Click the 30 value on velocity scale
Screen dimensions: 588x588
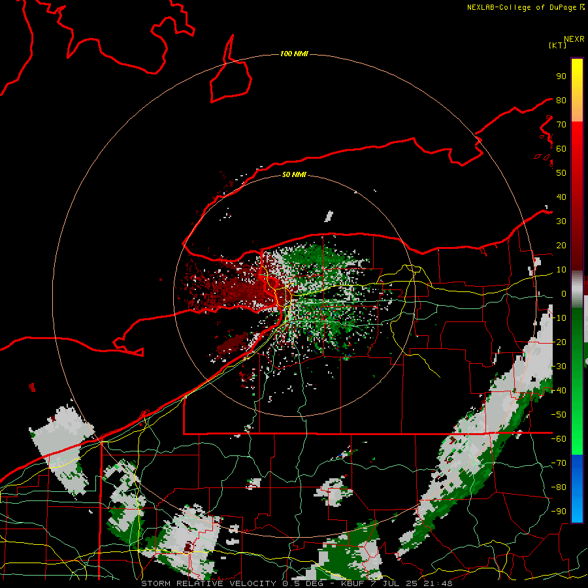tap(561, 221)
